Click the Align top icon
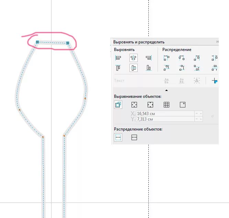The height and width of the screenshot is (218, 229). tap(118, 68)
